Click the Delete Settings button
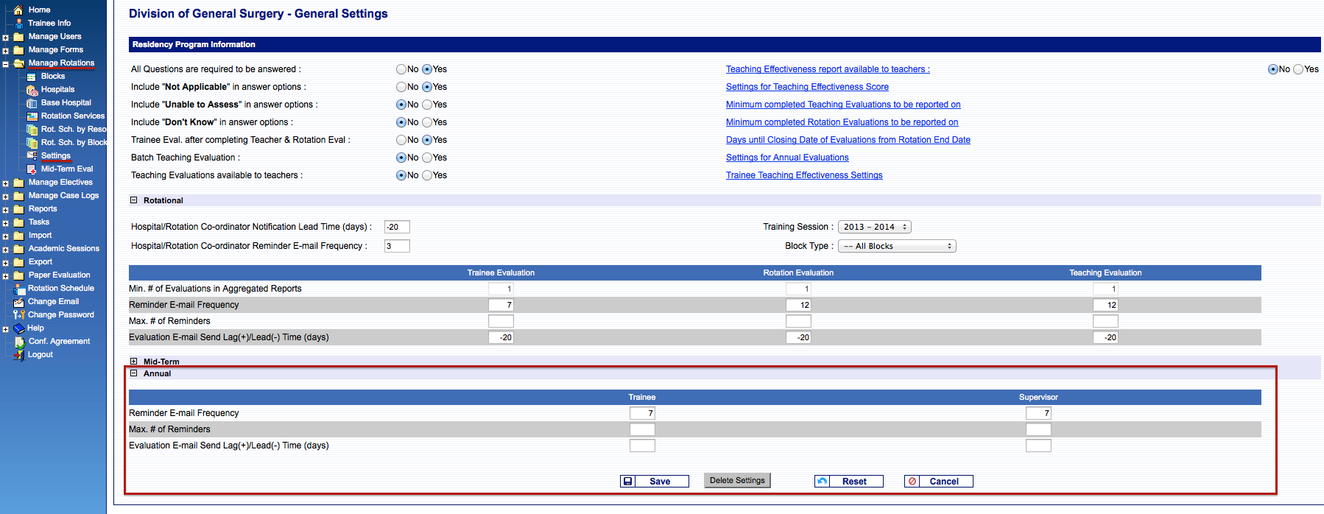 click(737, 480)
